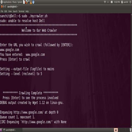The width and height of the screenshot is (132, 132).
Task: Launch Firefox from the top panel
Action: (x=26, y=2)
